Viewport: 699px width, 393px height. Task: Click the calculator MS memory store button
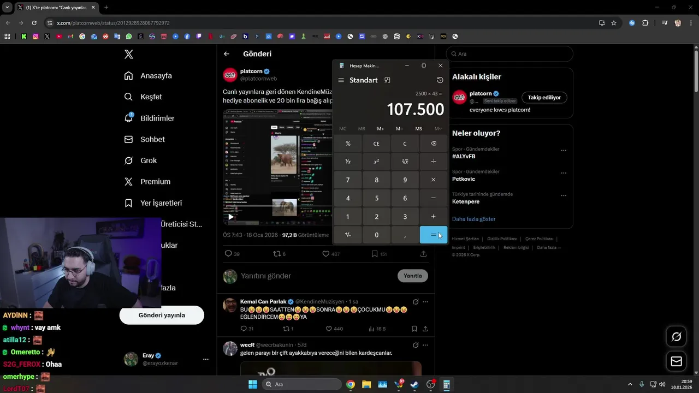pos(418,129)
